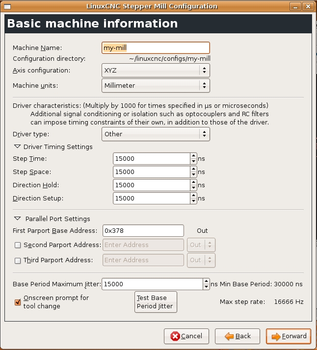
Task: Increase Base Period Maximum Jitter value
Action: click(x=206, y=281)
